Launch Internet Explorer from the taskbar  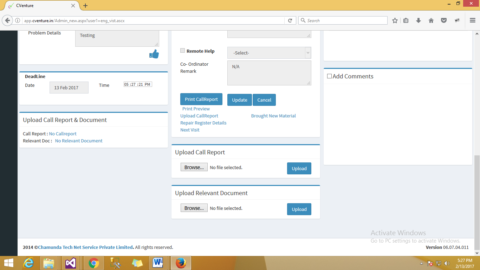(x=28, y=263)
